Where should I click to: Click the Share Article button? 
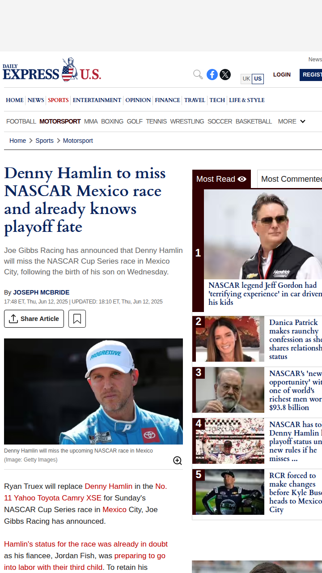pos(34,319)
